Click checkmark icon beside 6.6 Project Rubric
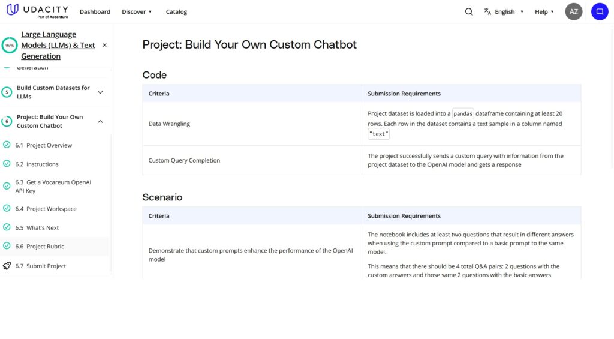This screenshot has height=339, width=614. pos(7,246)
